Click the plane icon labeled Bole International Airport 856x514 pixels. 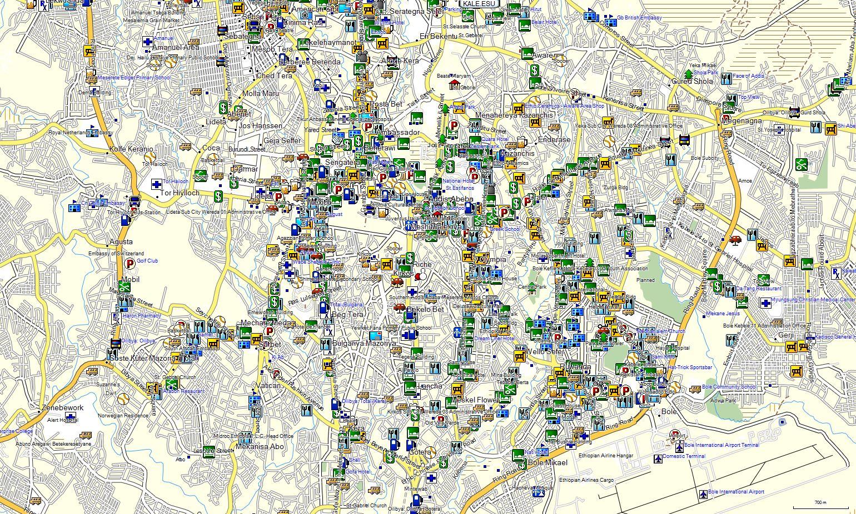click(703, 493)
